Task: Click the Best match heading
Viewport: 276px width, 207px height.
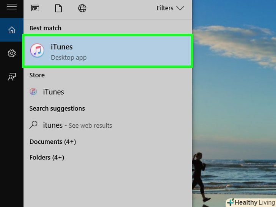Action: pyautogui.click(x=45, y=28)
